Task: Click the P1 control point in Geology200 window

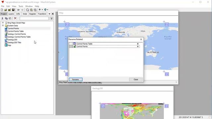Action: (x=103, y=106)
